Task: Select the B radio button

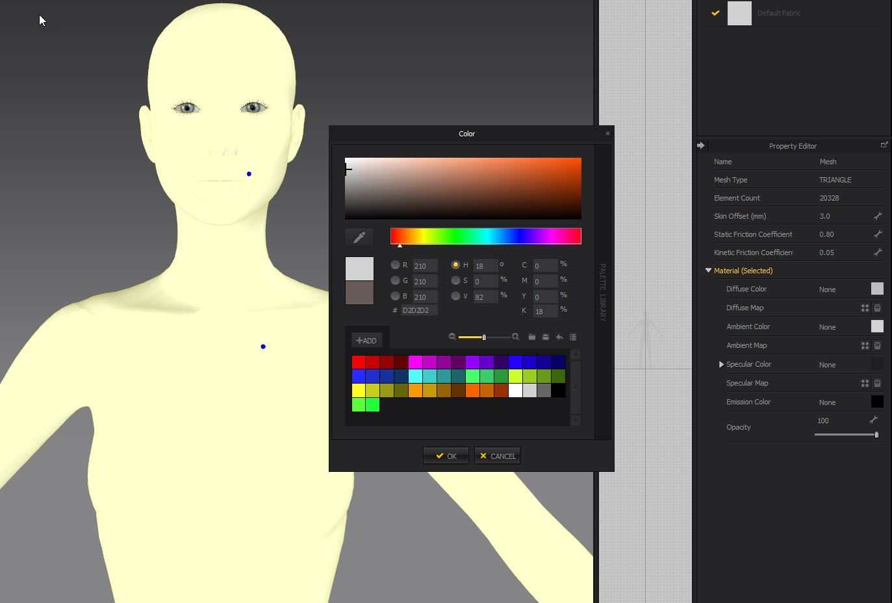Action: point(395,296)
